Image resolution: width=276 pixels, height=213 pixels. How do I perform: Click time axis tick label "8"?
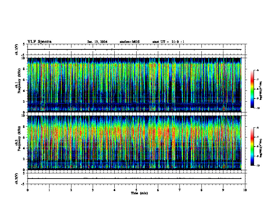pos(201,190)
